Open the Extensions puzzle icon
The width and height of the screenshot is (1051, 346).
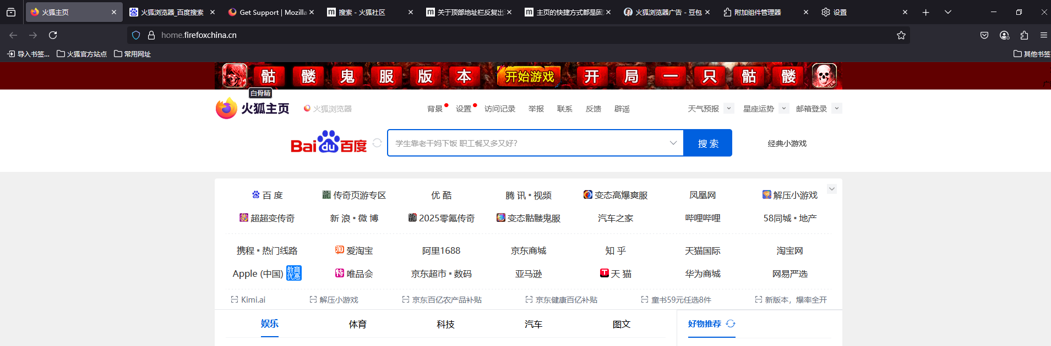point(1024,35)
